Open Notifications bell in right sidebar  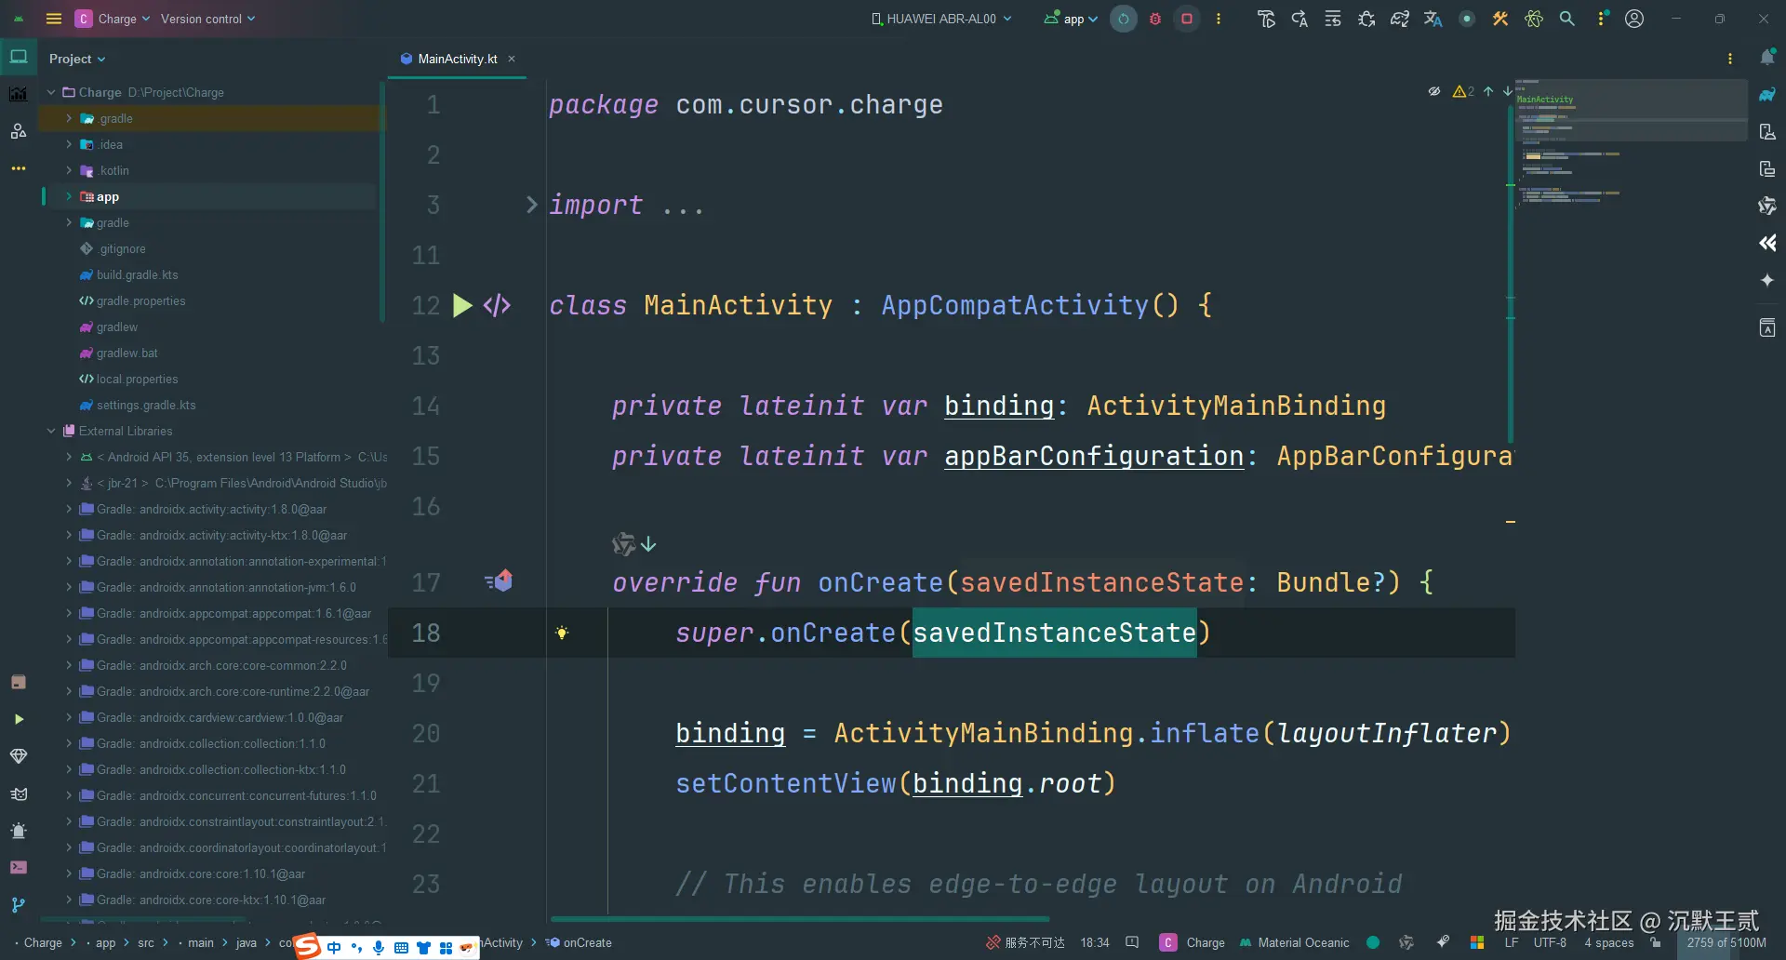click(1767, 58)
